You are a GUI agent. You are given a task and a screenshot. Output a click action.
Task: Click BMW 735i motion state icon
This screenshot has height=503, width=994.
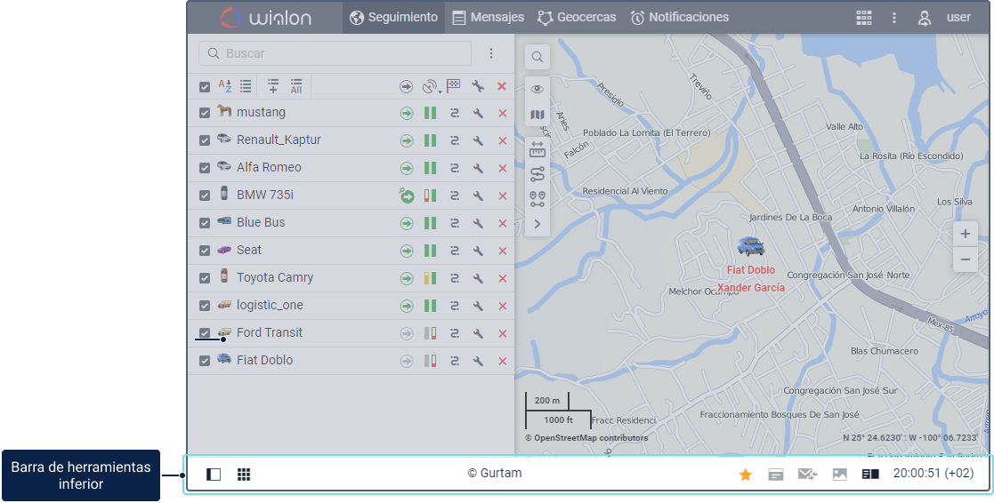[x=406, y=196]
